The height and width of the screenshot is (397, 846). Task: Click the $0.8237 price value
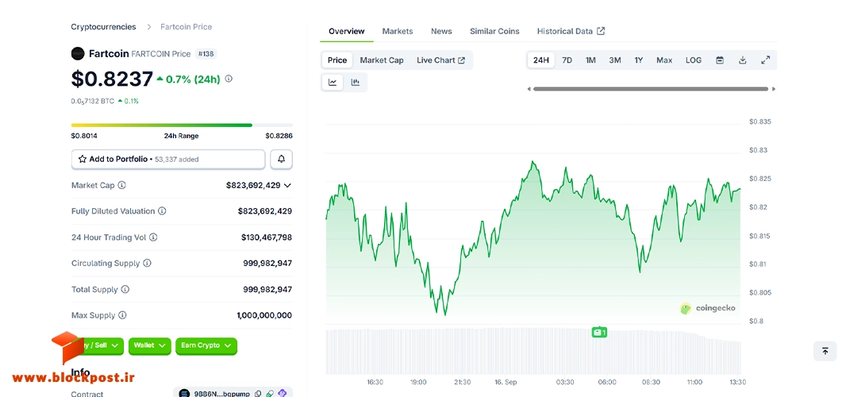click(x=112, y=79)
